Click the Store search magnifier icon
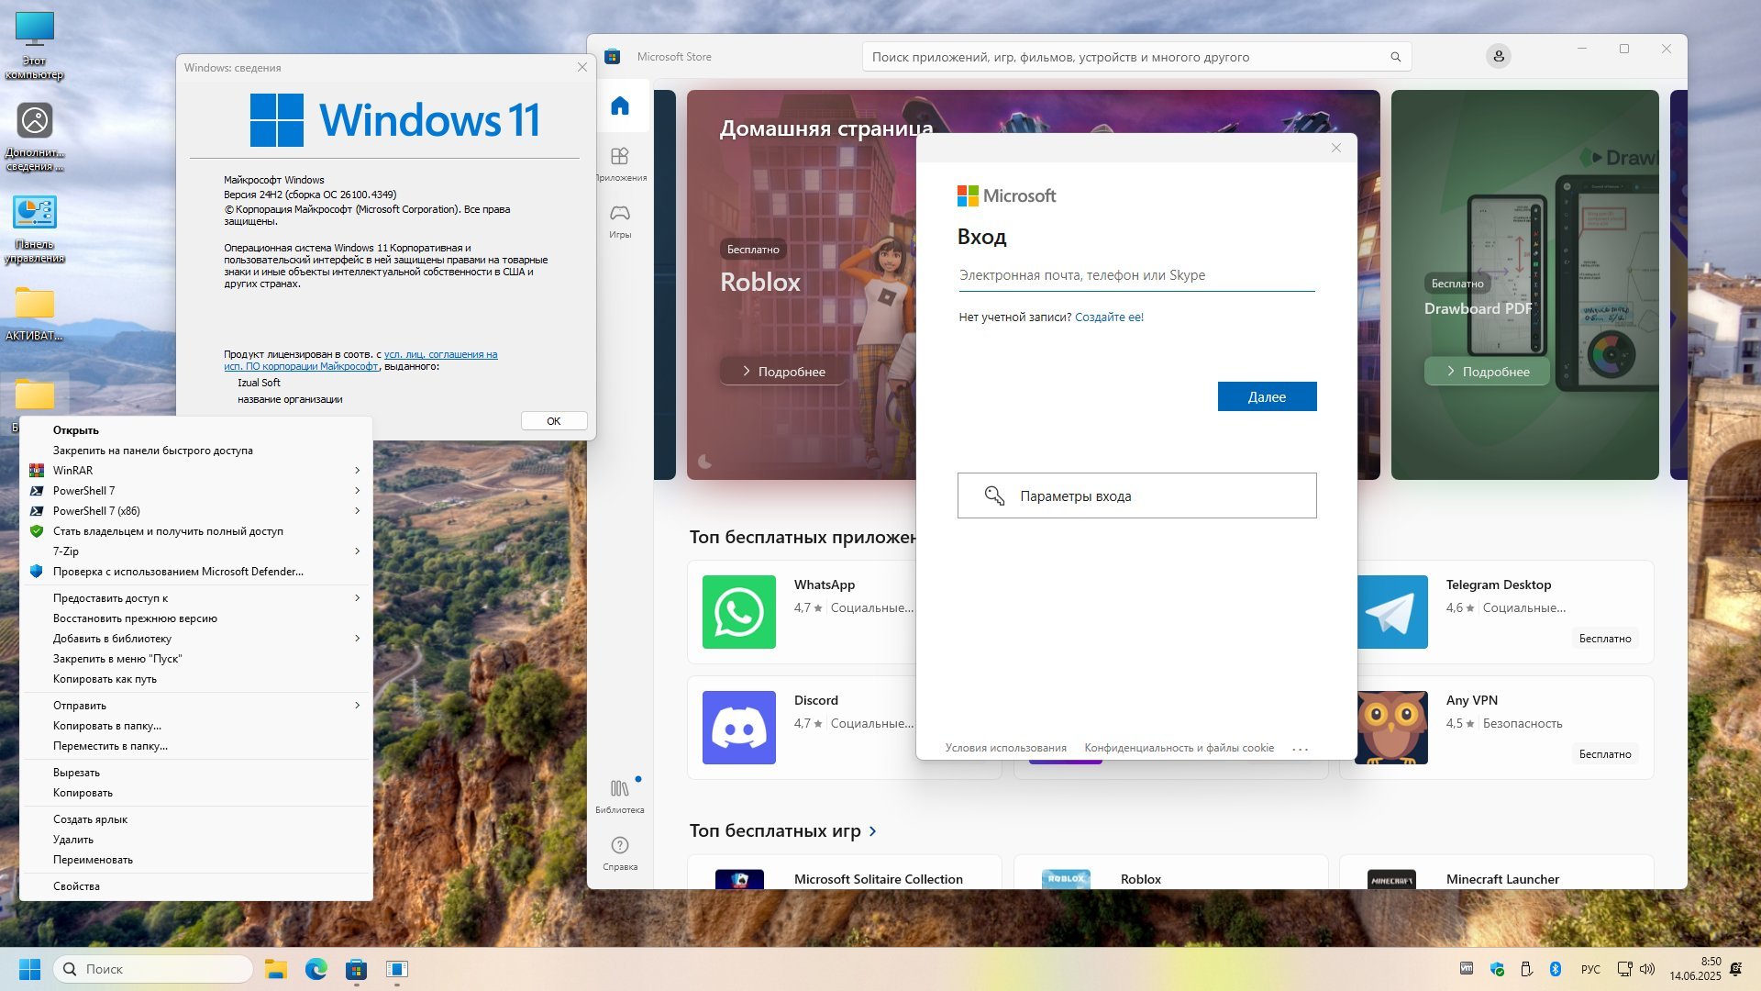Viewport: 1761px width, 991px height. coord(1395,57)
